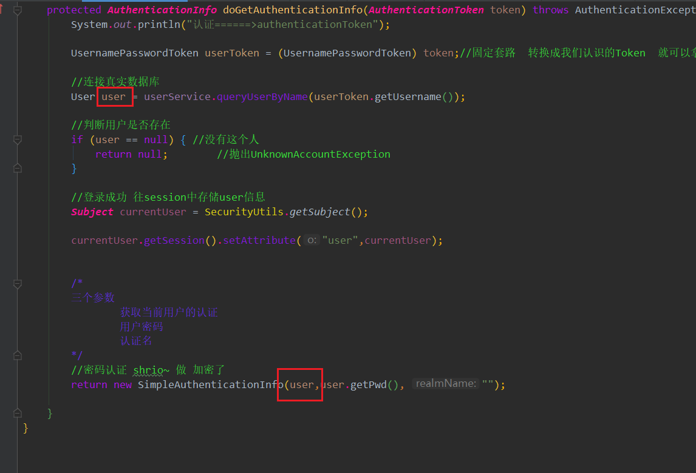Click the println method call
Viewport: 696px width, 473px height.
point(159,24)
